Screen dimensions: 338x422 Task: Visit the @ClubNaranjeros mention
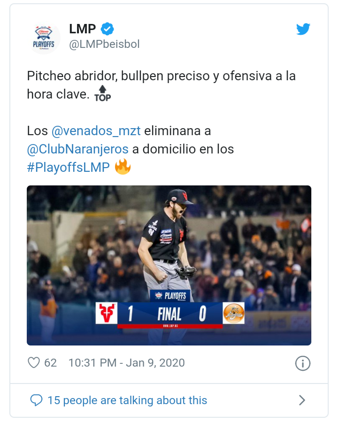[77, 149]
